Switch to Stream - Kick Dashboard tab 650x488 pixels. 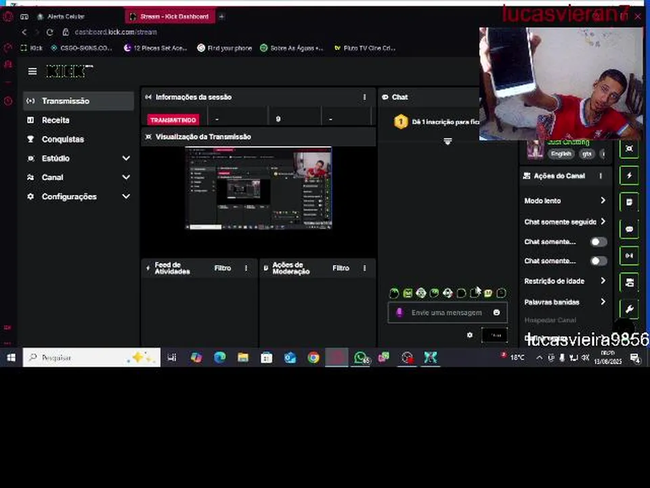[x=169, y=16]
